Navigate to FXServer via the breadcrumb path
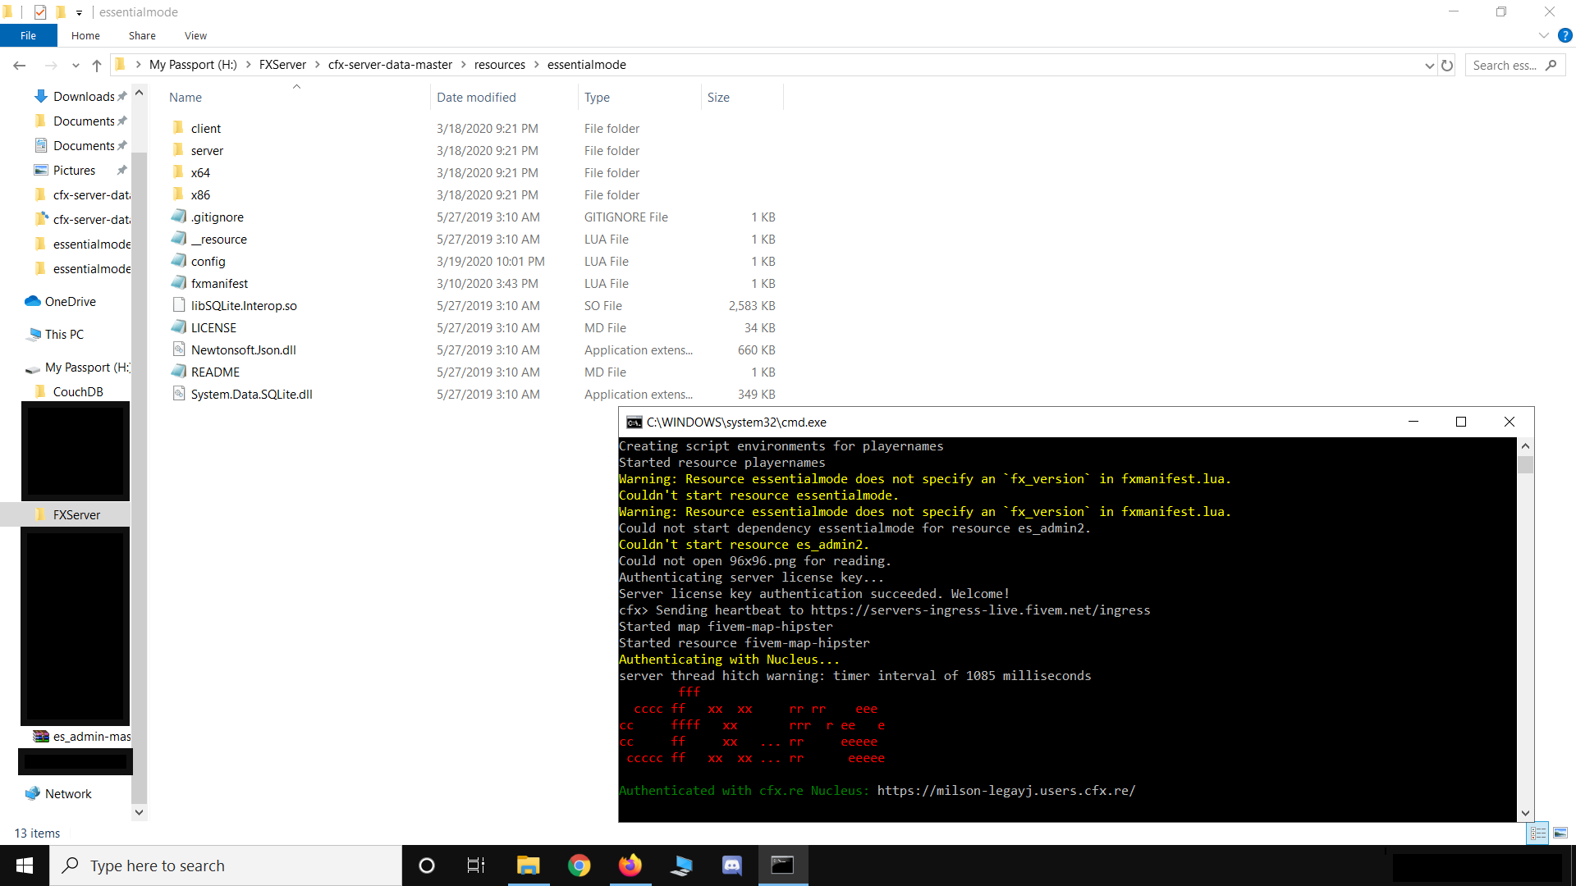This screenshot has width=1576, height=886. [x=282, y=64]
